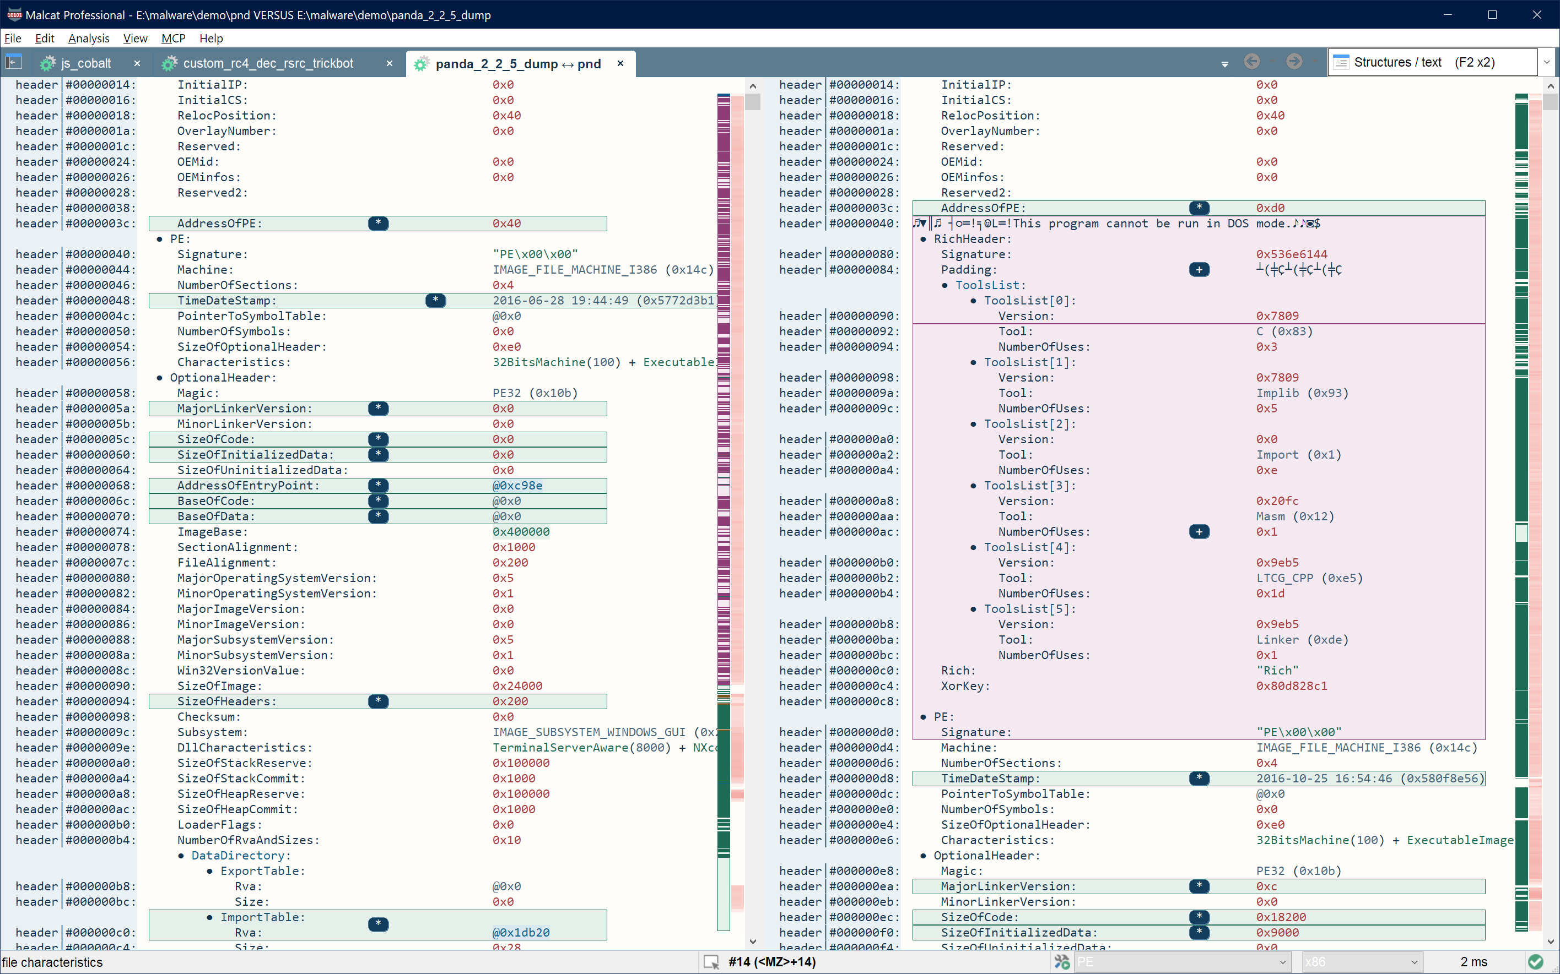Click the right pane colored overview strip
This screenshot has height=974, width=1560.
pos(1521,512)
